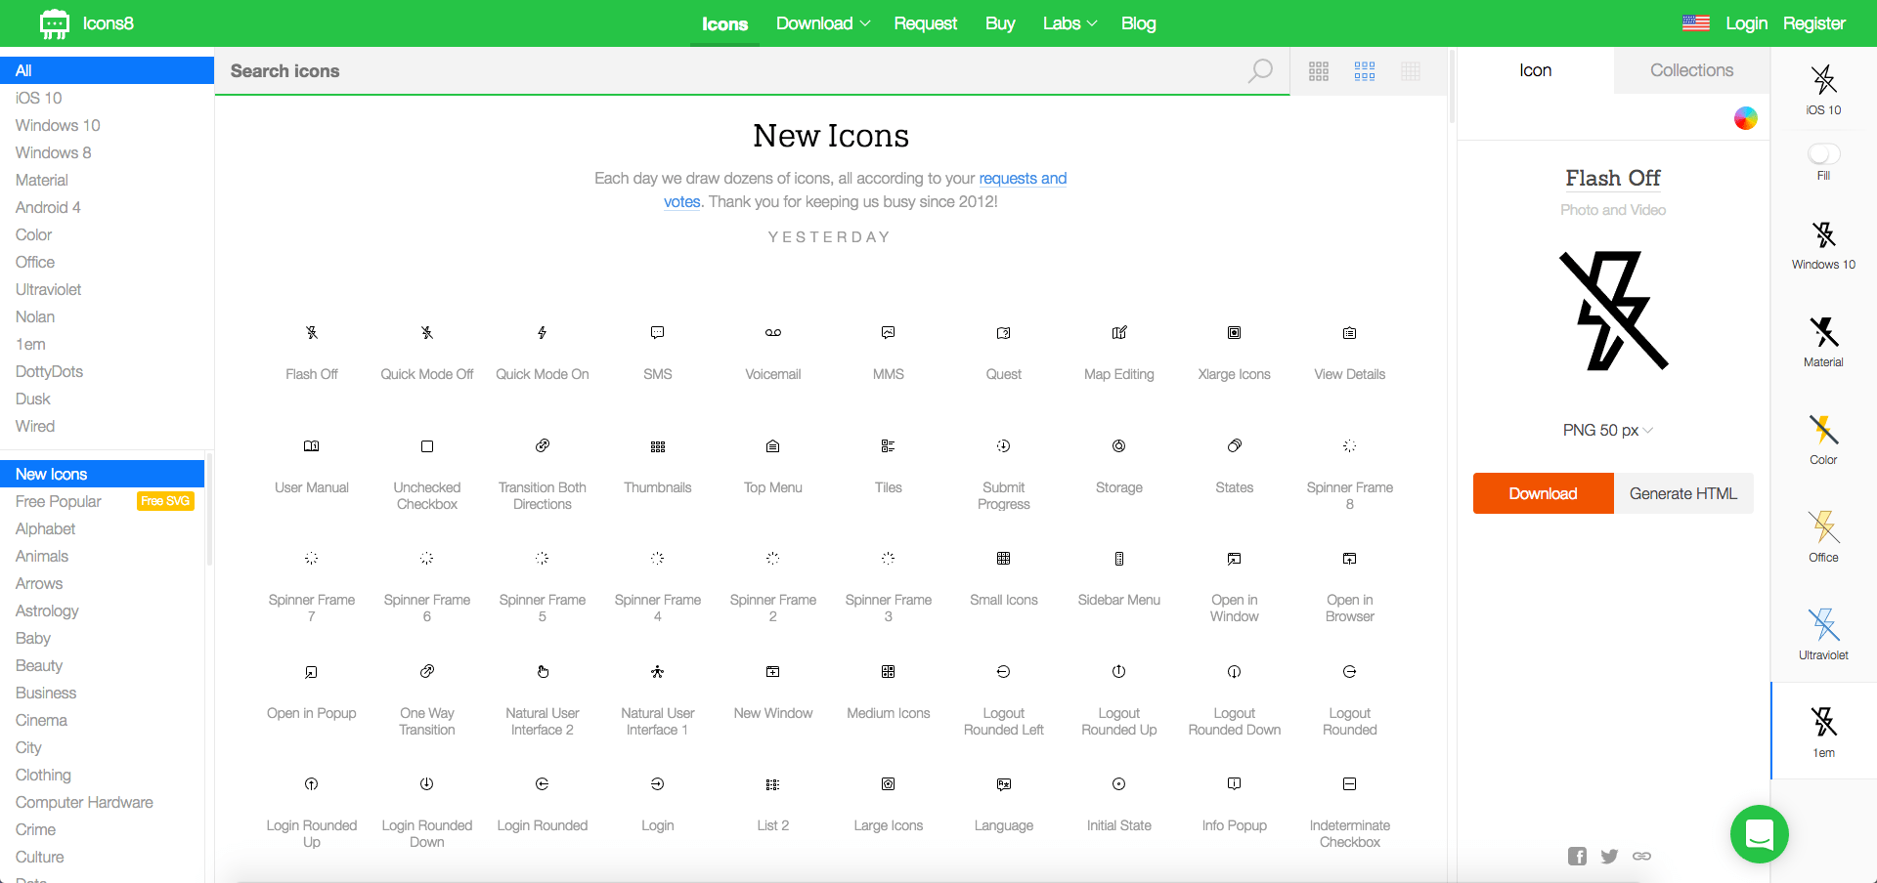
Task: Open the Blog
Action: (x=1138, y=23)
